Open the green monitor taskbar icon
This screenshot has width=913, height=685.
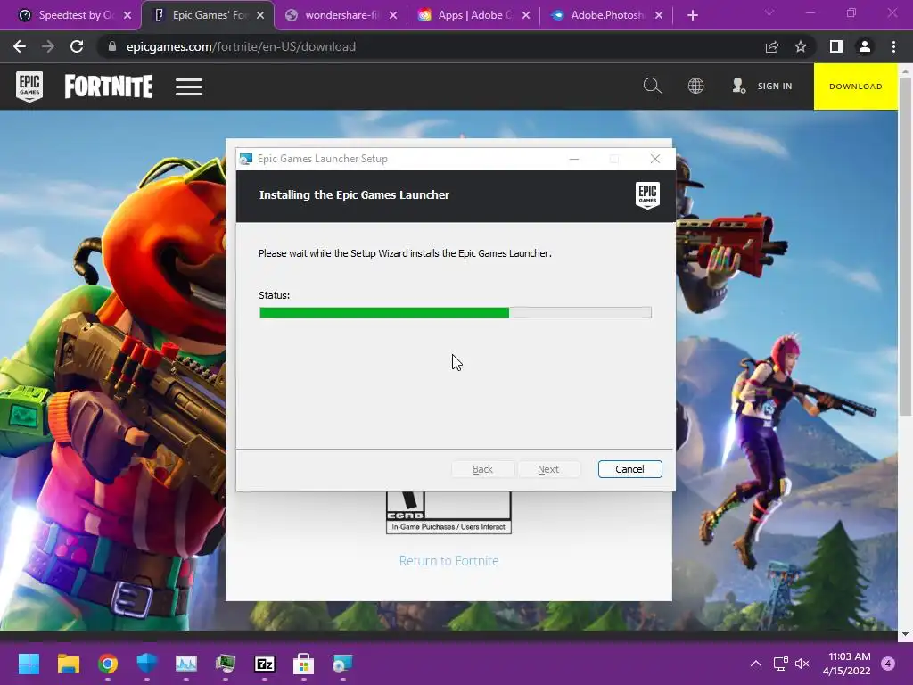tap(226, 664)
